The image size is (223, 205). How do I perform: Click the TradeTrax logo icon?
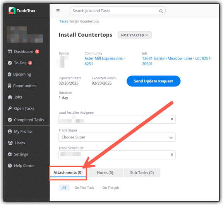pyautogui.click(x=12, y=11)
